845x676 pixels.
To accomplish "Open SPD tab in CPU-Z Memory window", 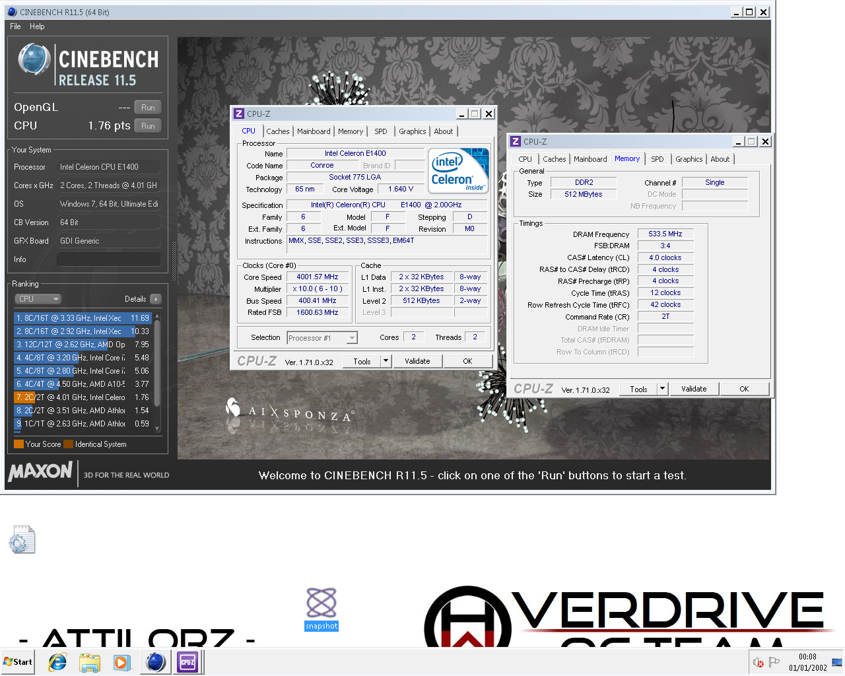I will click(658, 159).
